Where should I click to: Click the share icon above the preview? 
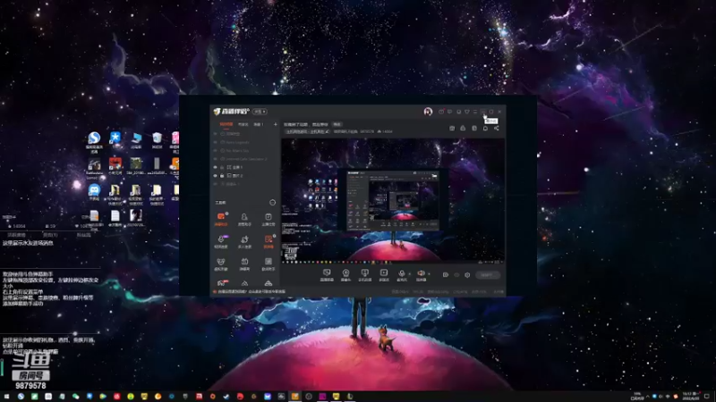[497, 128]
